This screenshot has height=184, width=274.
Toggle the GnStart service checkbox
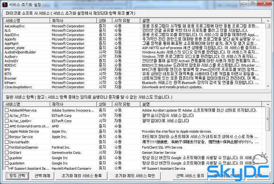click(7, 152)
